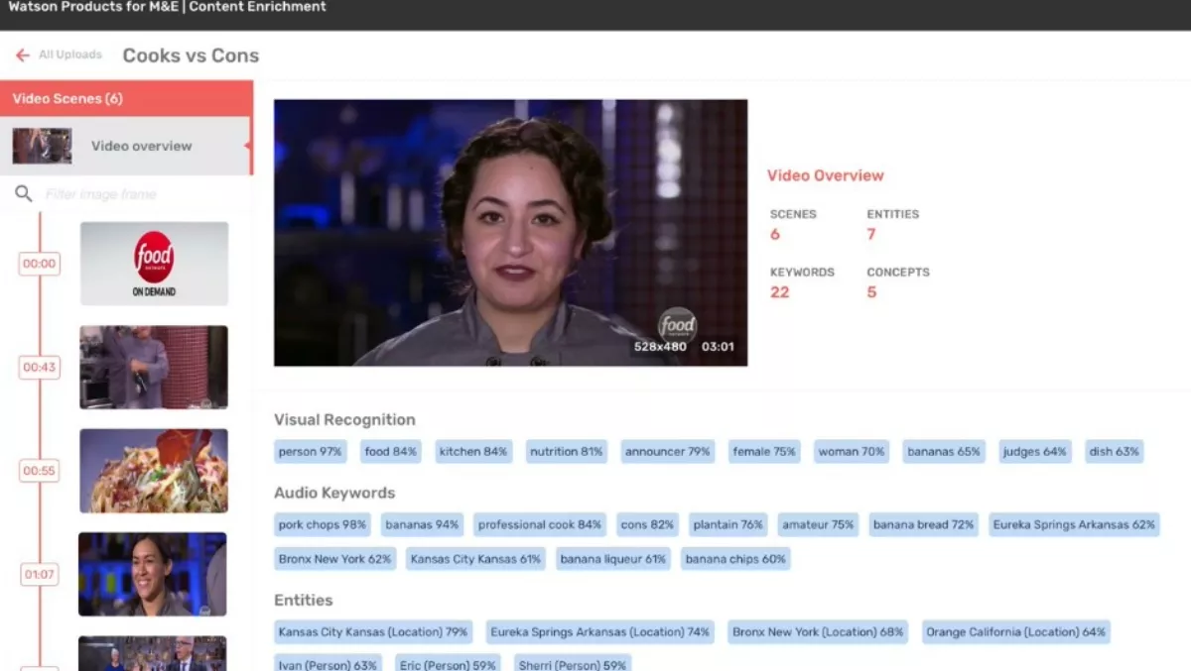Open the 00:43 kitchen scene thumbnail
This screenshot has height=671, width=1191.
pos(154,368)
